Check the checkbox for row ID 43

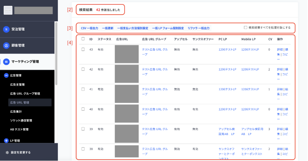click(83, 49)
